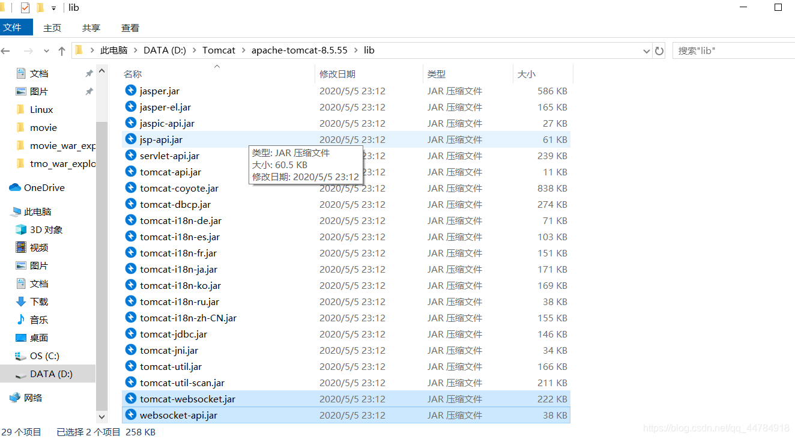Click the tomcat-i18n-de.jar file icon

pos(131,220)
